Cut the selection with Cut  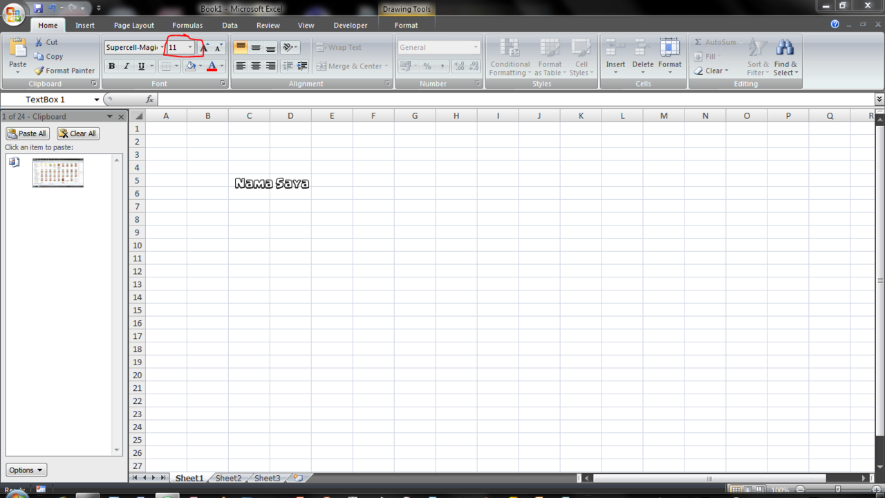coord(46,42)
